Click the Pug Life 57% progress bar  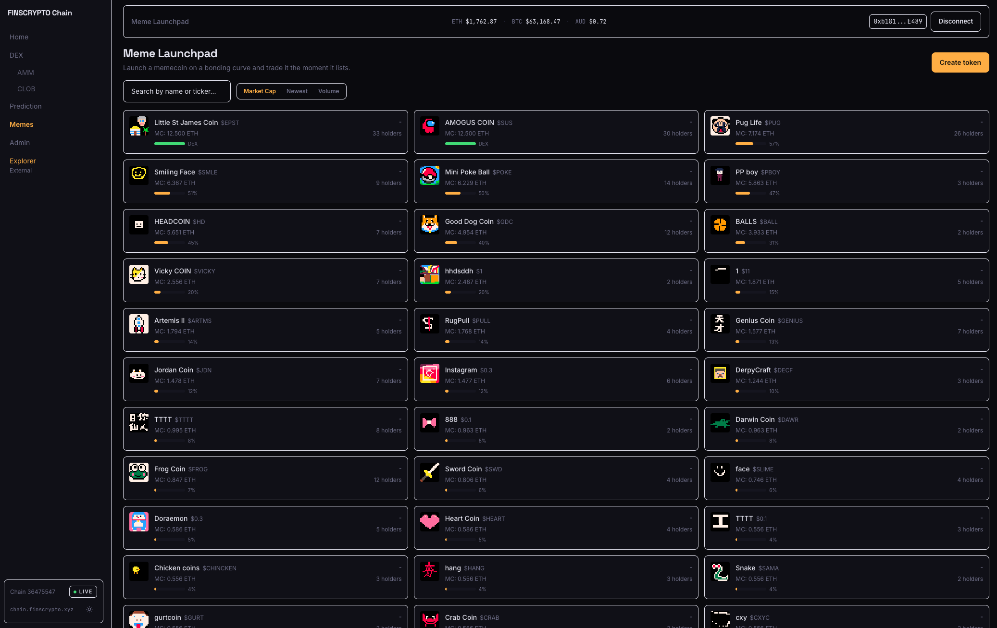click(751, 144)
